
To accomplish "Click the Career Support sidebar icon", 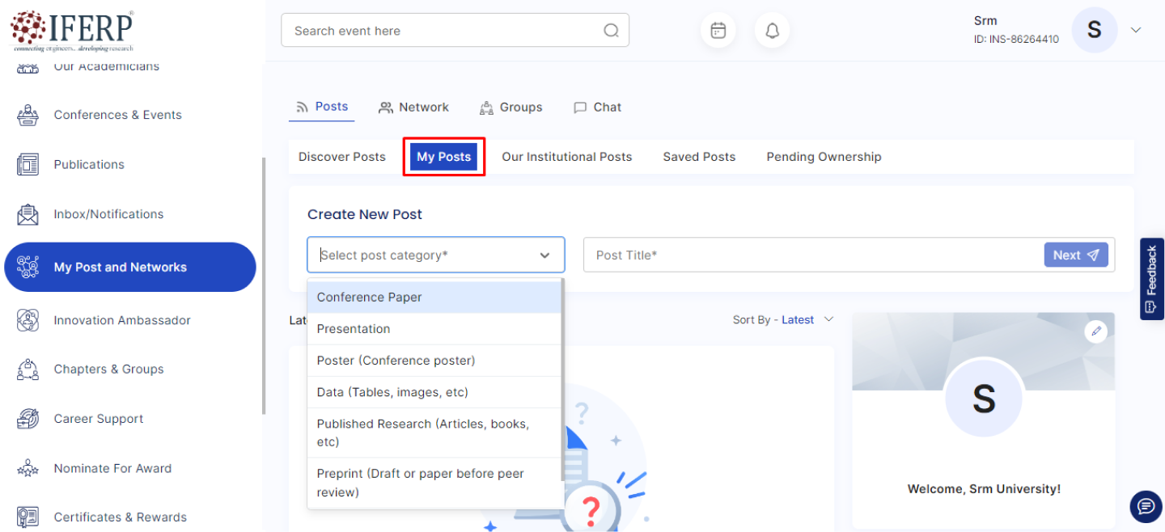I will tap(28, 419).
